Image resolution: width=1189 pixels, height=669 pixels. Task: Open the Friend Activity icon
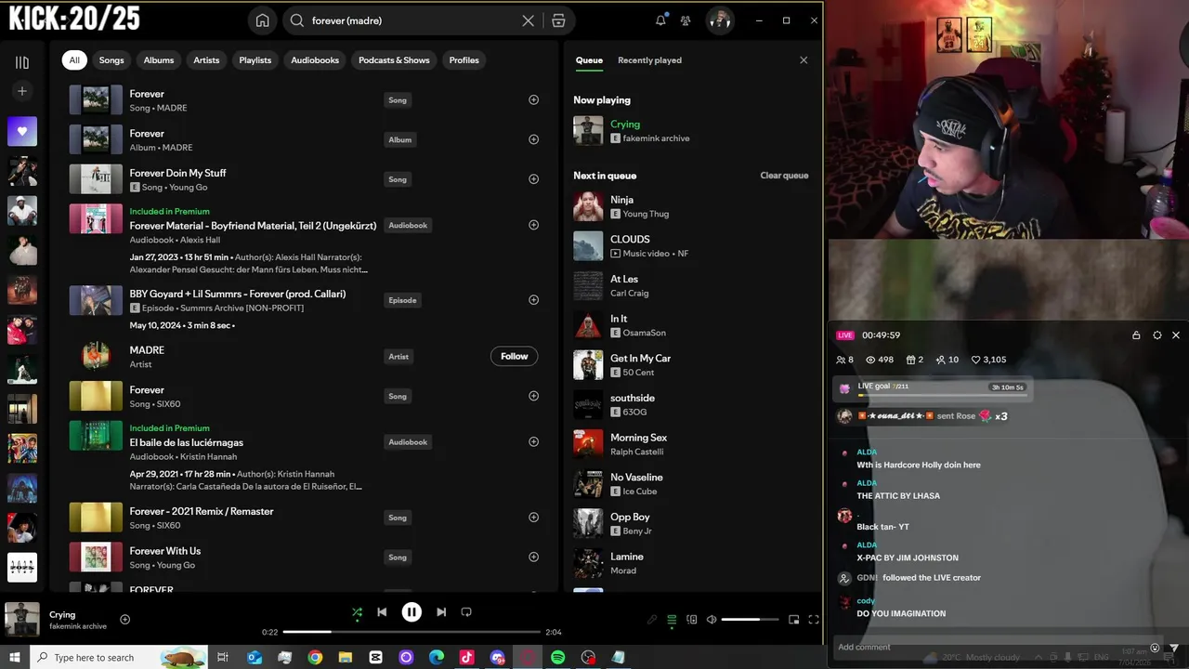(x=686, y=20)
